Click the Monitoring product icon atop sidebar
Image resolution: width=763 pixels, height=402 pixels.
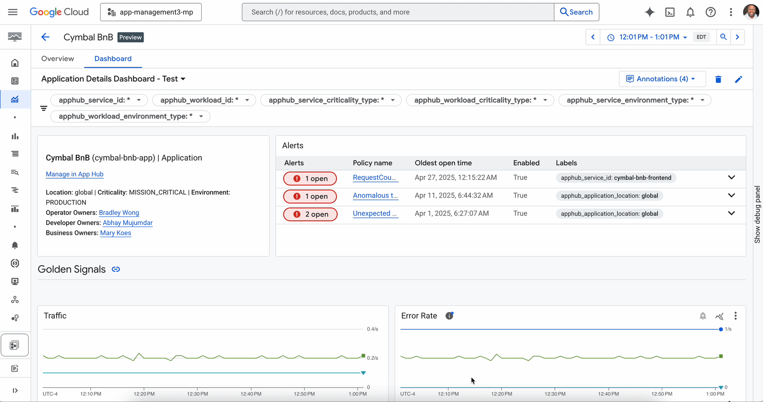pyautogui.click(x=15, y=37)
